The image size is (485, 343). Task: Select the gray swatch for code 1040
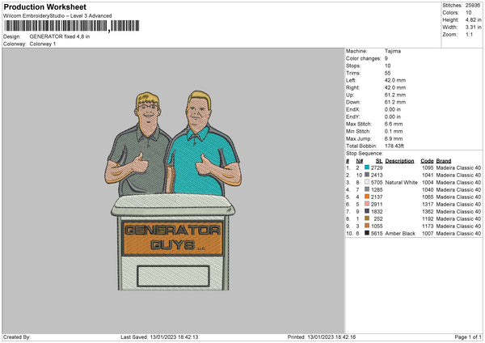point(367,189)
